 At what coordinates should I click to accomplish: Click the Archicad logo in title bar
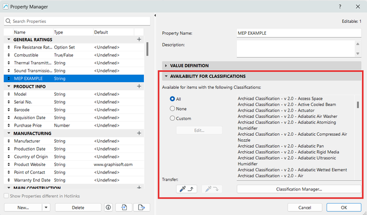(6, 6)
